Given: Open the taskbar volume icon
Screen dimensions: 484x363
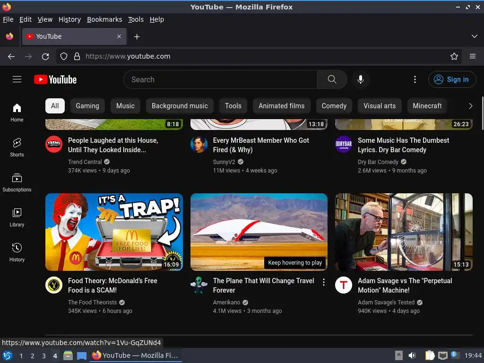Looking at the screenshot, I should [x=412, y=355].
